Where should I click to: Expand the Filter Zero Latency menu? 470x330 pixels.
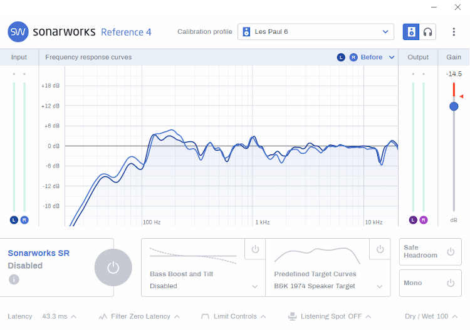pyautogui.click(x=177, y=316)
